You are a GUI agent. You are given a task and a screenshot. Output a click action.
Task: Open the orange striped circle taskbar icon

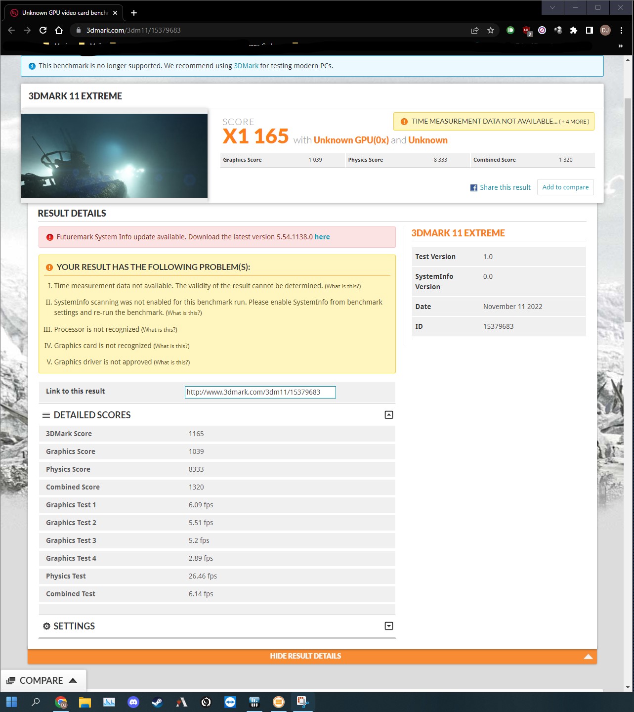(x=279, y=702)
